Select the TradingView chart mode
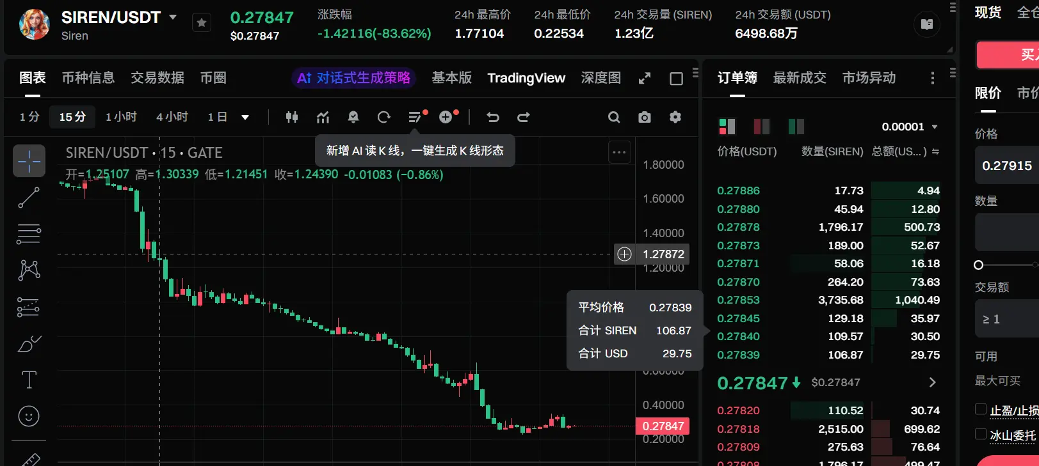 coord(526,78)
